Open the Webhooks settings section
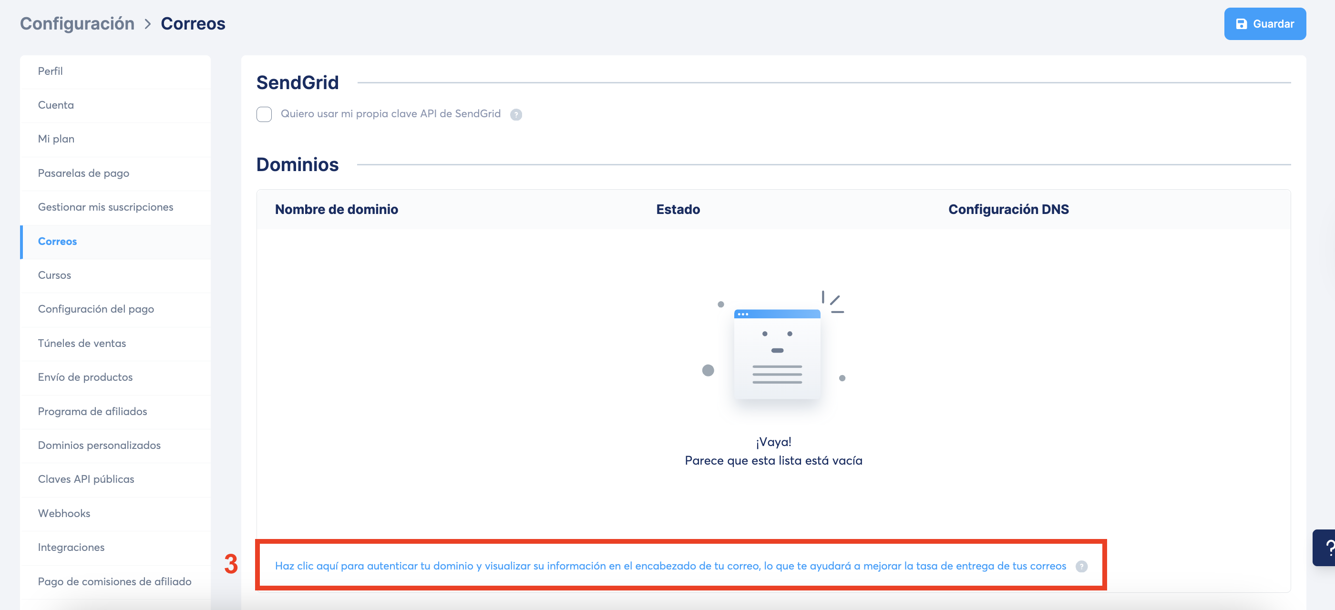 coord(64,513)
